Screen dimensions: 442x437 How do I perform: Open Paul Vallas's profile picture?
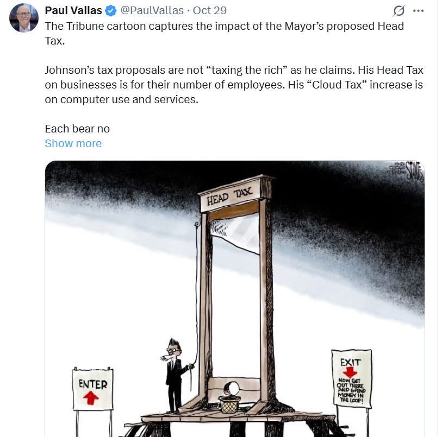pyautogui.click(x=24, y=18)
